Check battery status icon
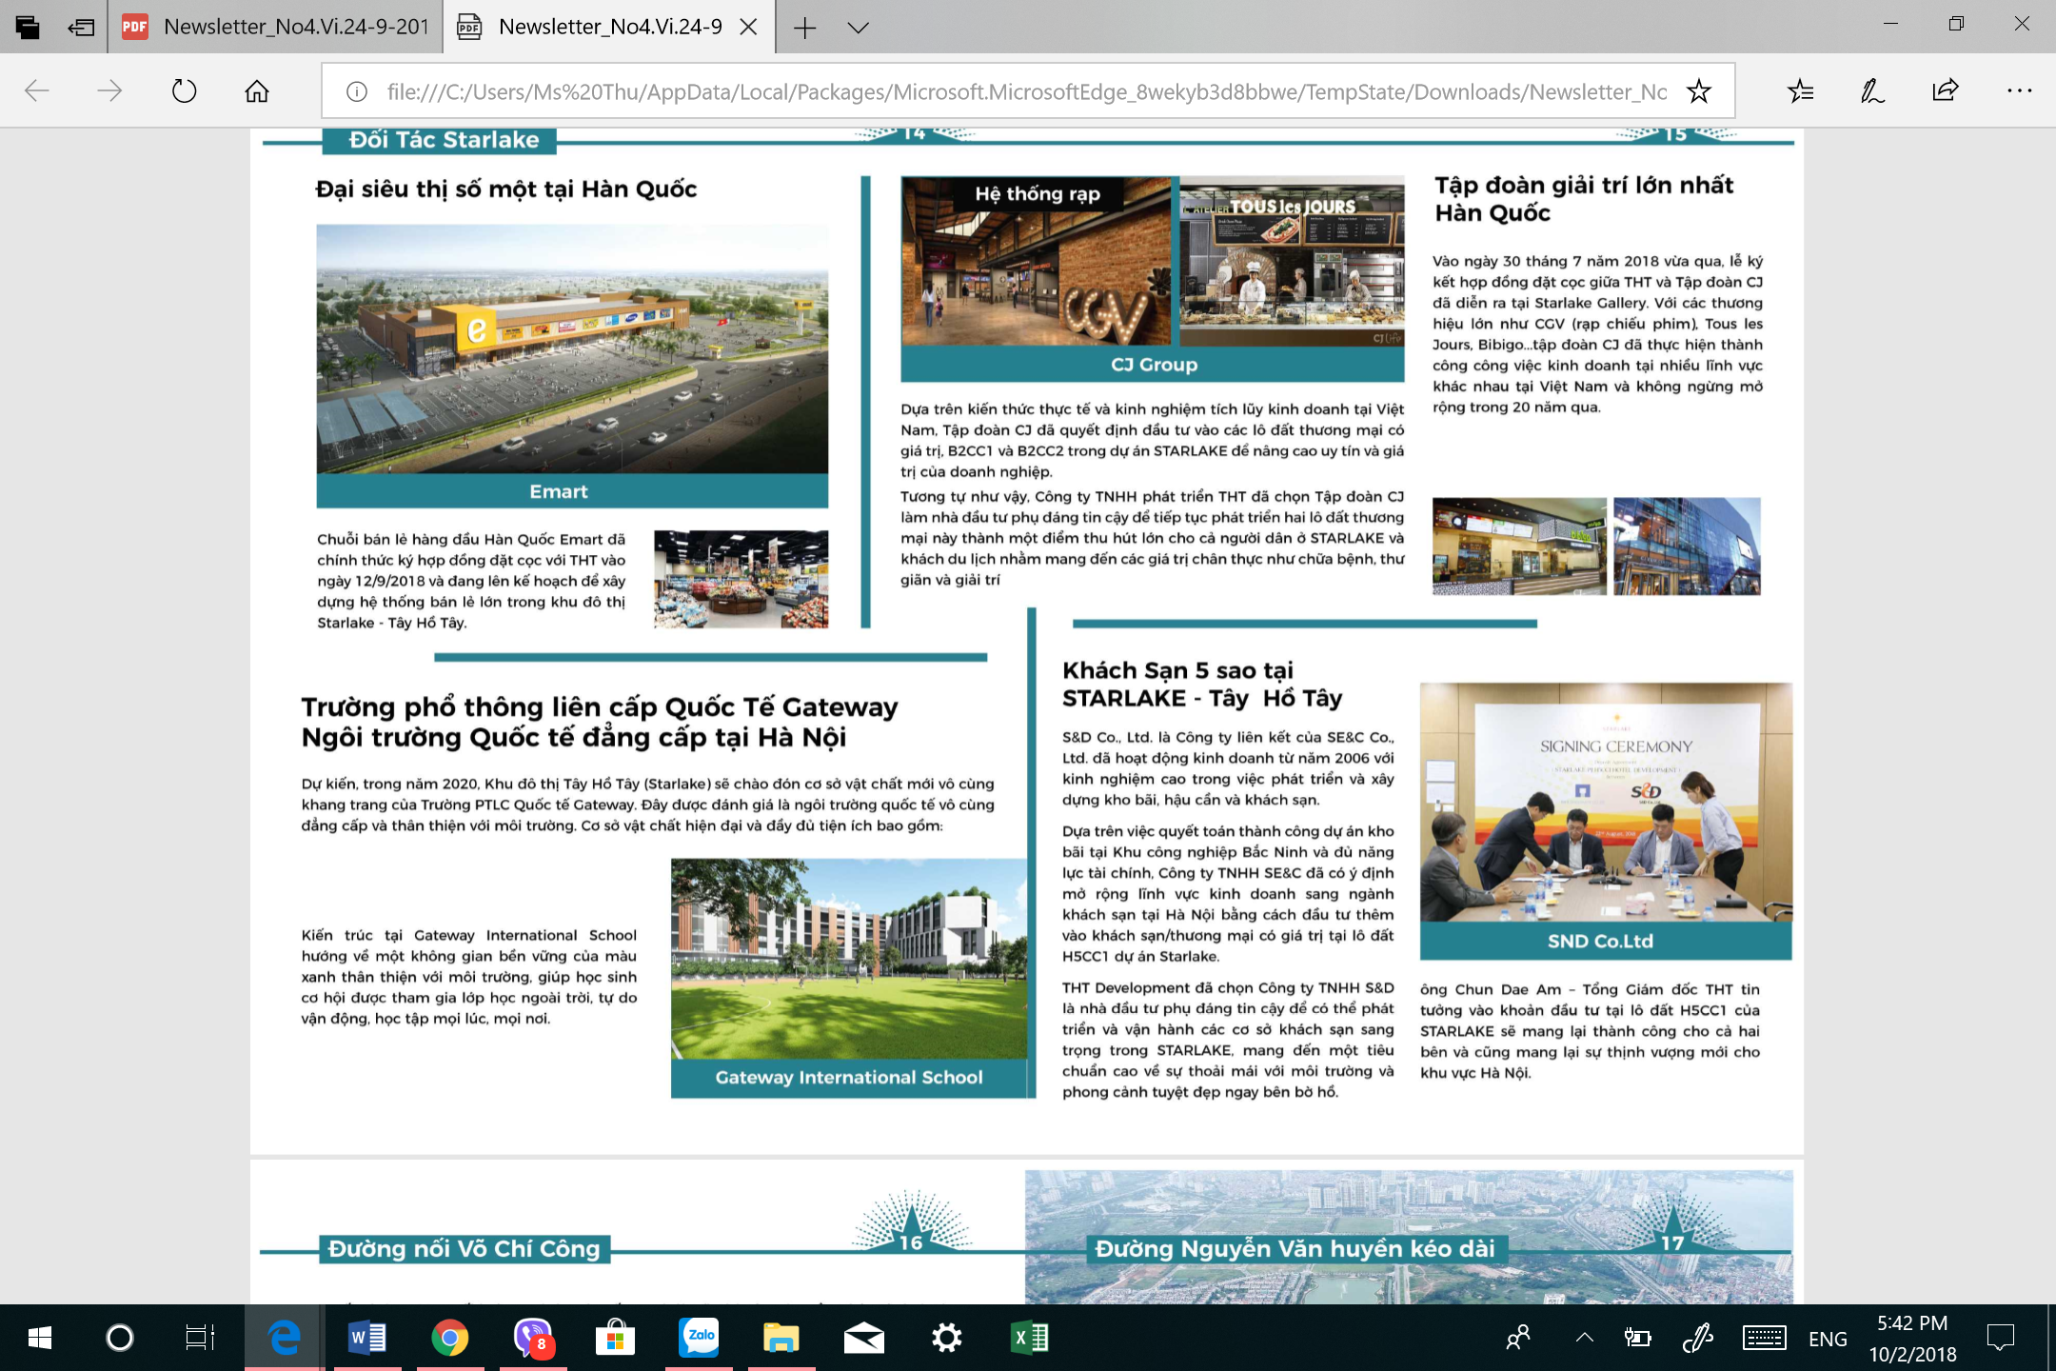This screenshot has width=2056, height=1371. (1637, 1338)
